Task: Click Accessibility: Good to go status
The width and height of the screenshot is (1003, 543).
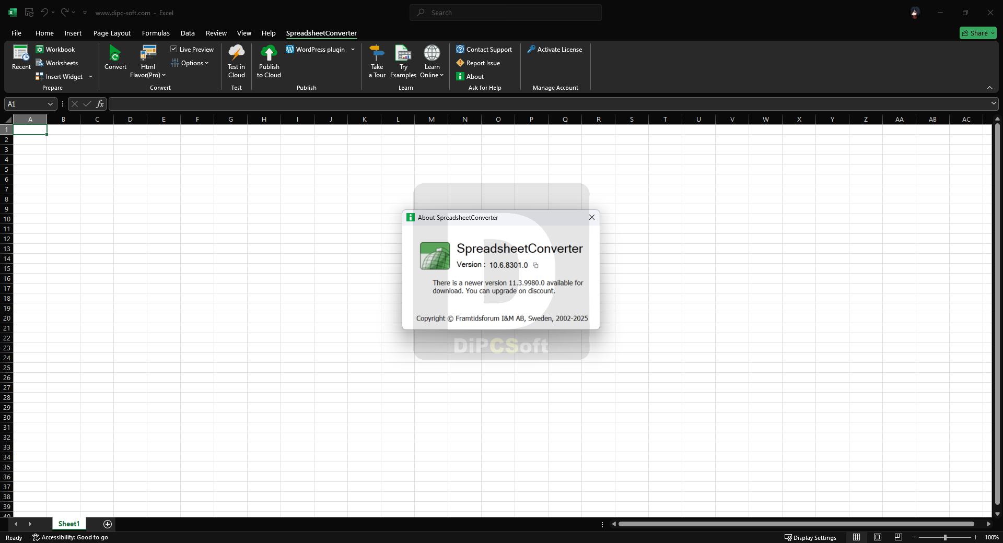Action: click(x=70, y=537)
